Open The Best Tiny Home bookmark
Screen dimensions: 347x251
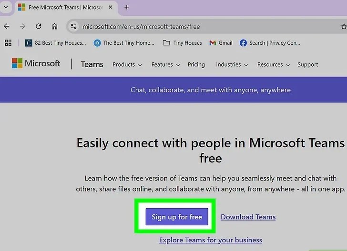pyautogui.click(x=124, y=43)
